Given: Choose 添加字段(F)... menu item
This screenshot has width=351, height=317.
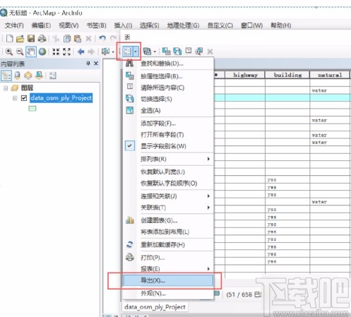Looking at the screenshot, I should pos(168,123).
